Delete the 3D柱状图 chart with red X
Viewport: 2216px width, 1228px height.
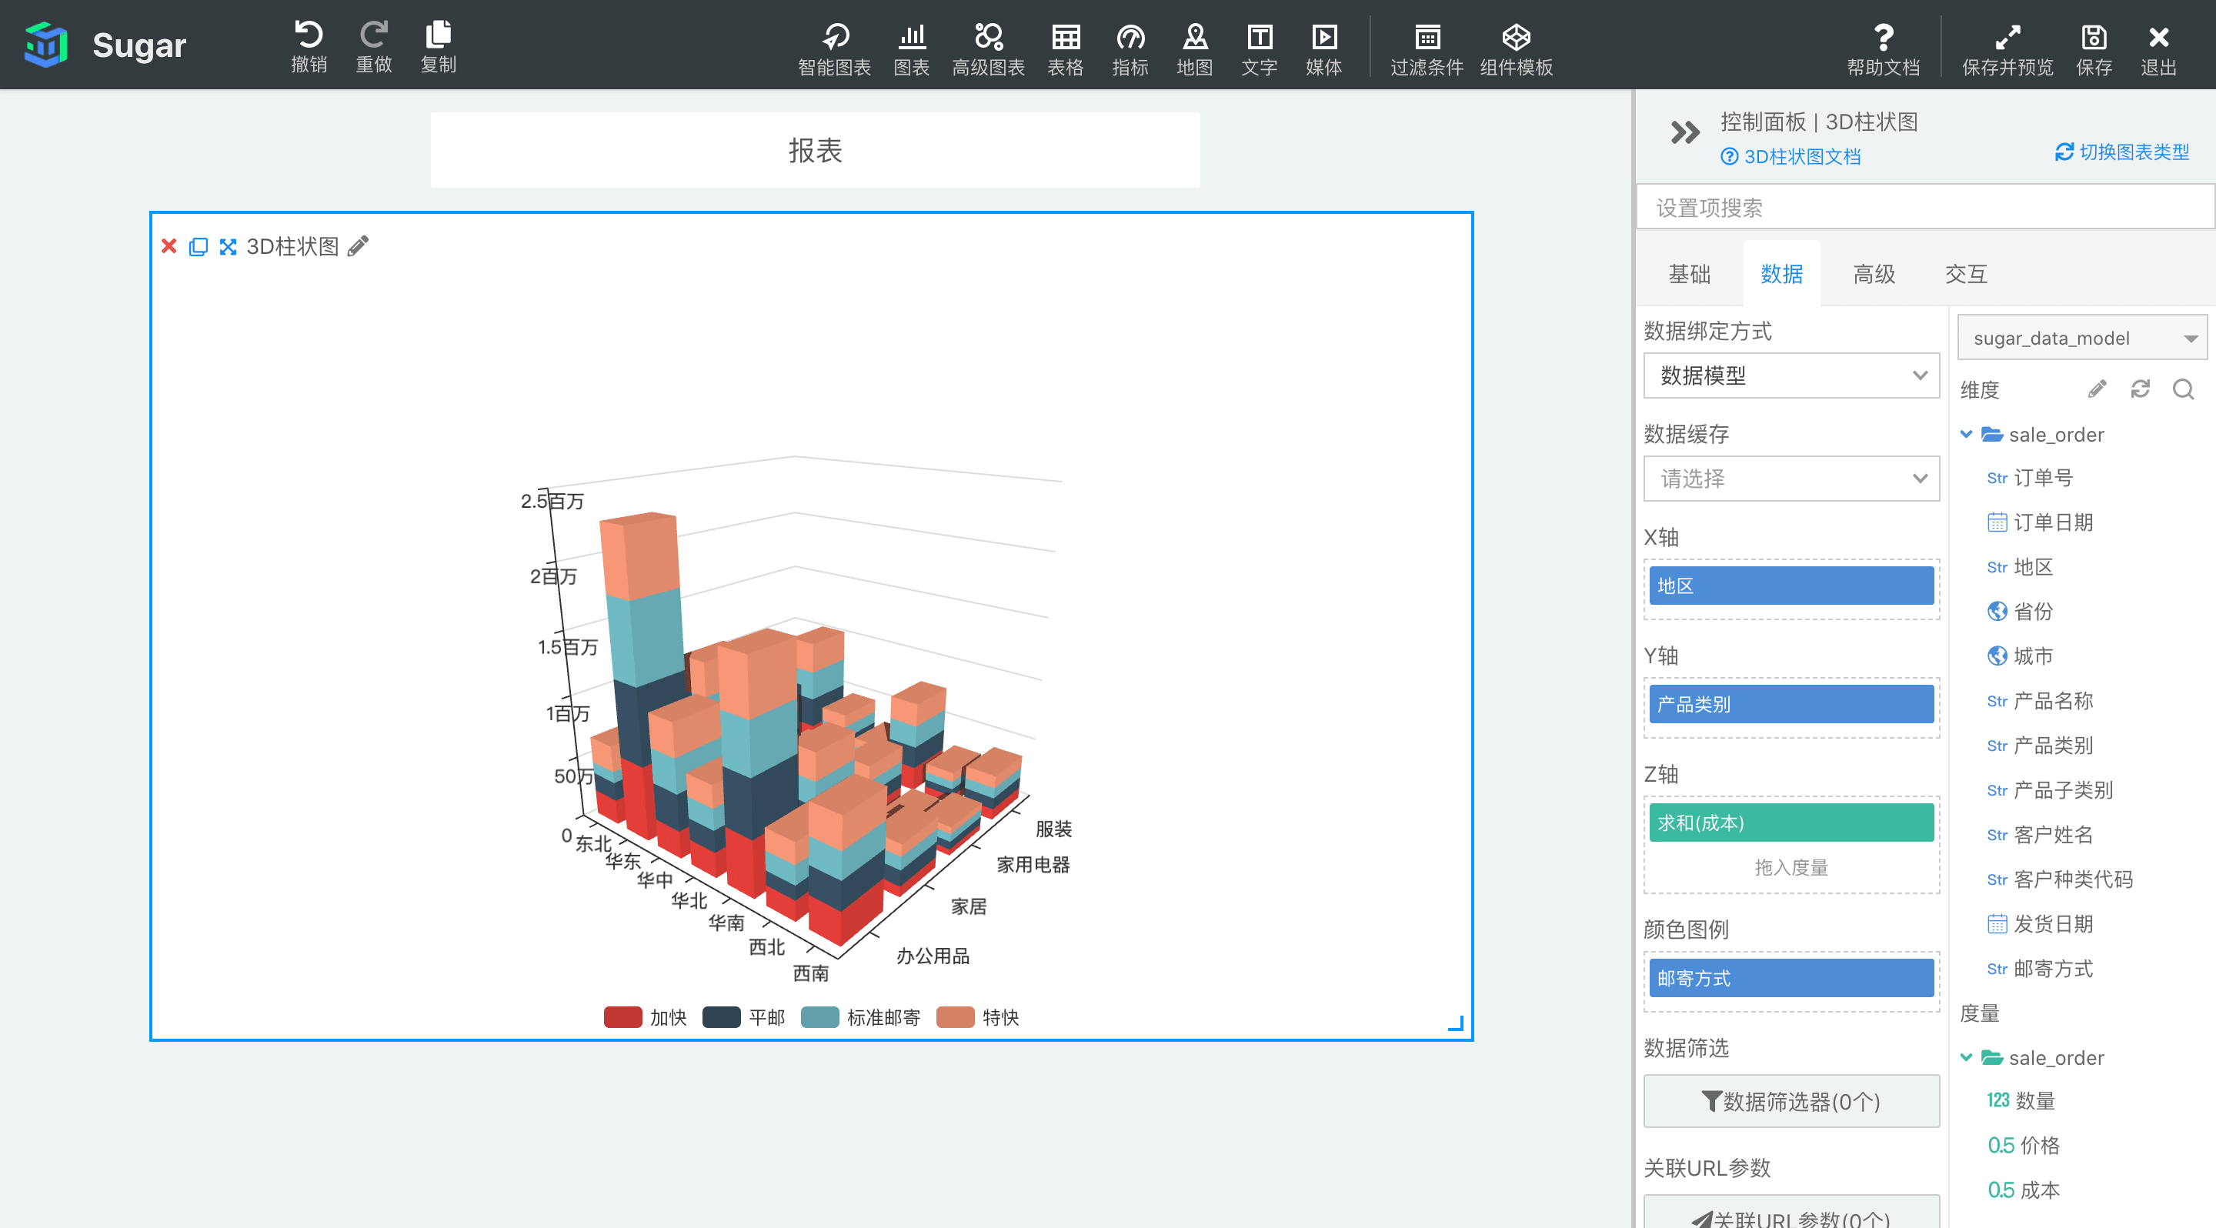point(169,247)
